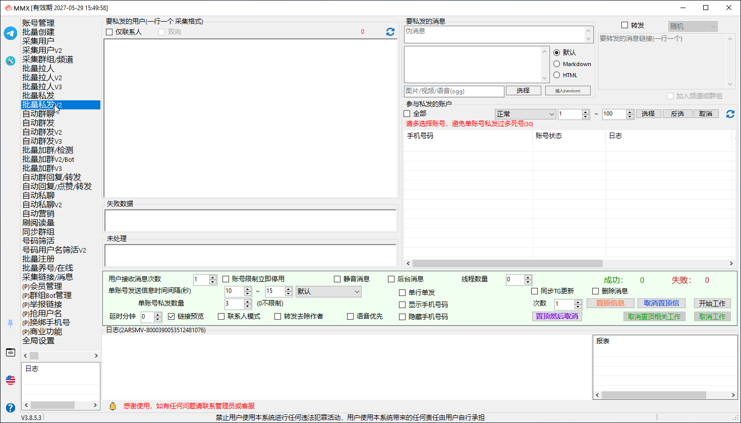Click the 图片/视频/语音(ogg) file field
Image resolution: width=741 pixels, height=423 pixels.
tap(454, 91)
